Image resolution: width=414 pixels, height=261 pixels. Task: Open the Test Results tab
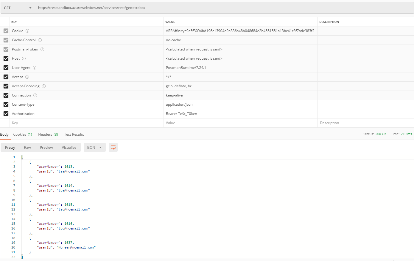click(74, 135)
